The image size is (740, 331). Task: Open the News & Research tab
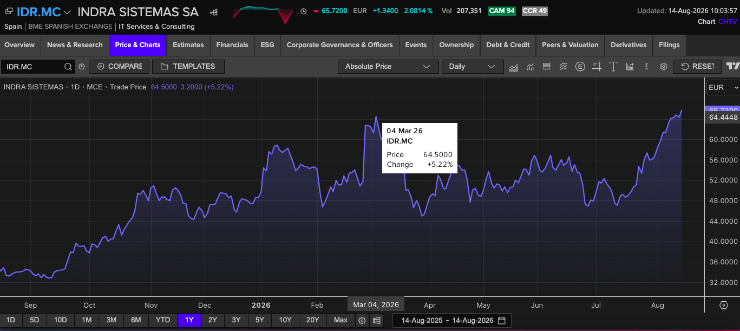[75, 45]
